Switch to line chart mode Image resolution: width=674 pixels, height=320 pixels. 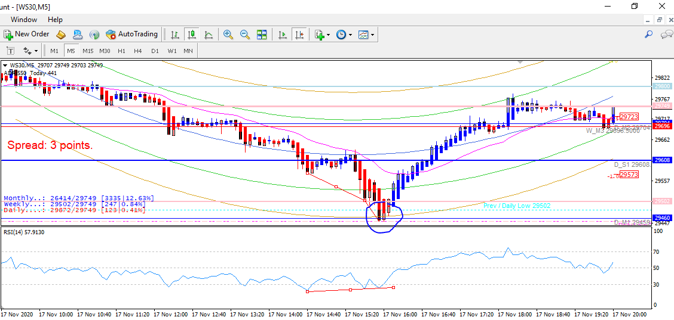[208, 35]
